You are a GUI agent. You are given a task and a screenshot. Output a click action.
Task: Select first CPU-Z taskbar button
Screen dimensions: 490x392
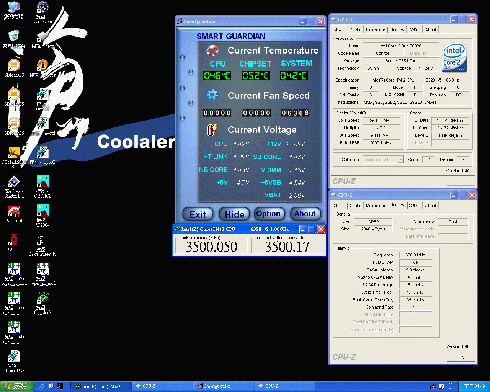[x=162, y=386]
